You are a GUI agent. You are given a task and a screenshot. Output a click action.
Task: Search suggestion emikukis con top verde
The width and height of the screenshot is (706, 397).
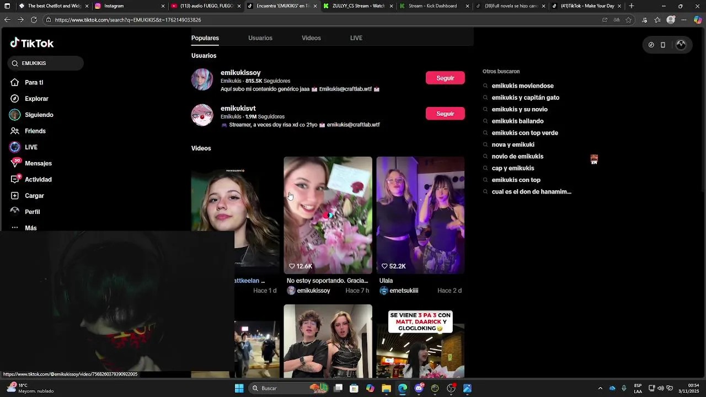(x=525, y=133)
